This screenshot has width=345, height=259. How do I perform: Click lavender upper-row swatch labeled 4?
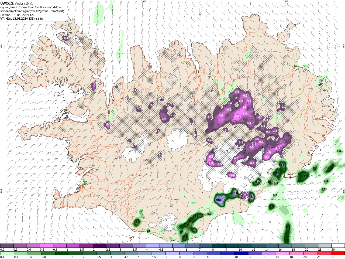tap(153, 246)
